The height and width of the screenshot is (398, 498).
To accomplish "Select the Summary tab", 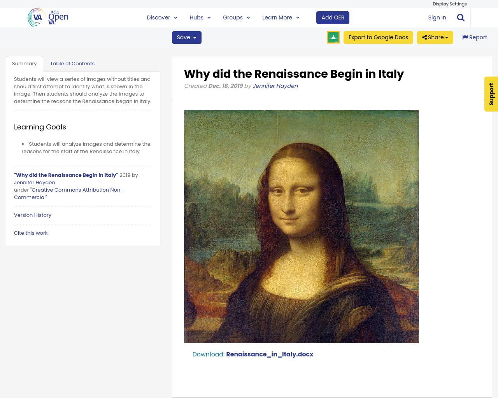I will click(25, 64).
